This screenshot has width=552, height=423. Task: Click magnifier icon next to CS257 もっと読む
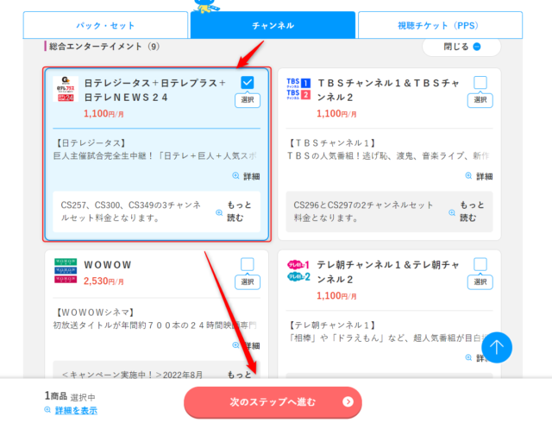tap(219, 212)
